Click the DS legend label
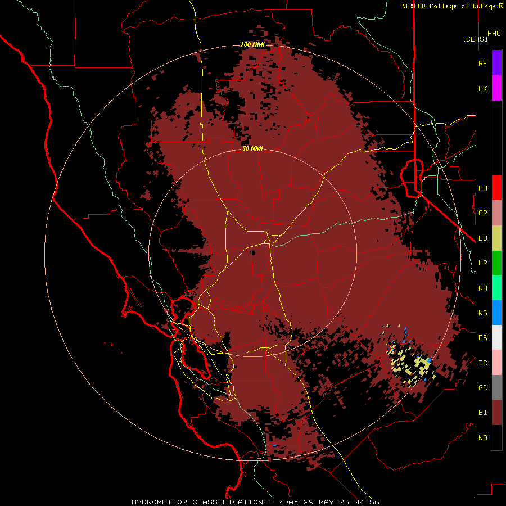The image size is (506, 506). pyautogui.click(x=482, y=338)
